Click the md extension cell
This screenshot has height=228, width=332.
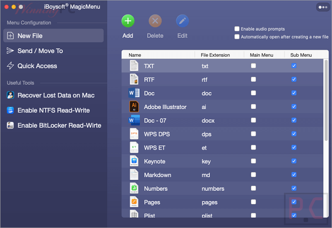pyautogui.click(x=206, y=175)
